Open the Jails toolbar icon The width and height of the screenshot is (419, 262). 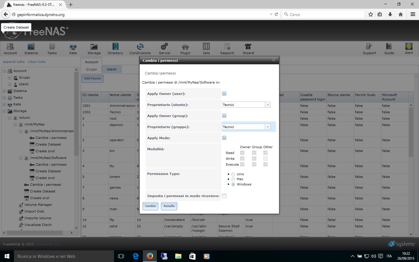point(206,49)
